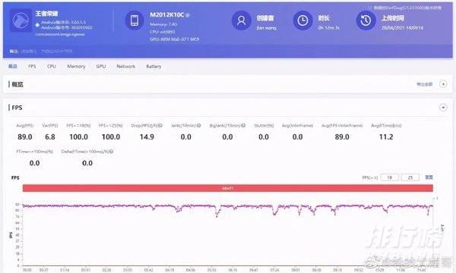Click the duration clock icon

tap(302, 20)
